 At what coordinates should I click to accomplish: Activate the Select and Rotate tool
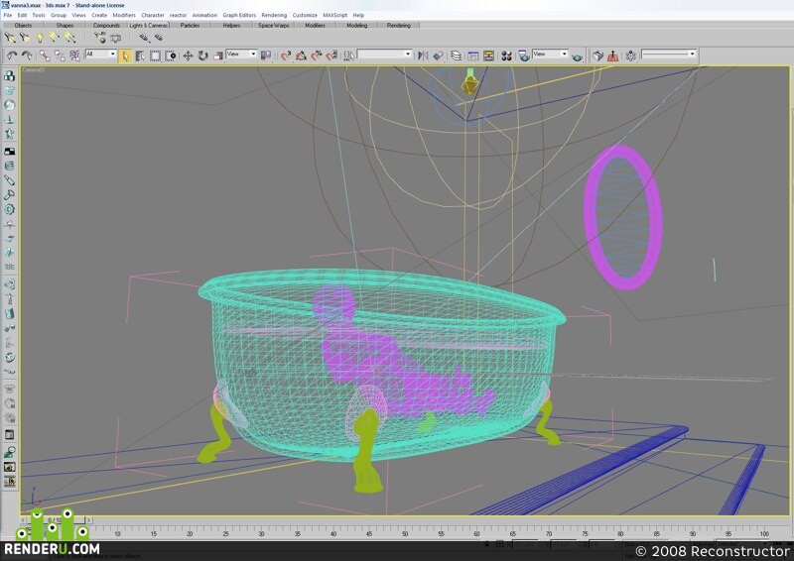(x=203, y=56)
